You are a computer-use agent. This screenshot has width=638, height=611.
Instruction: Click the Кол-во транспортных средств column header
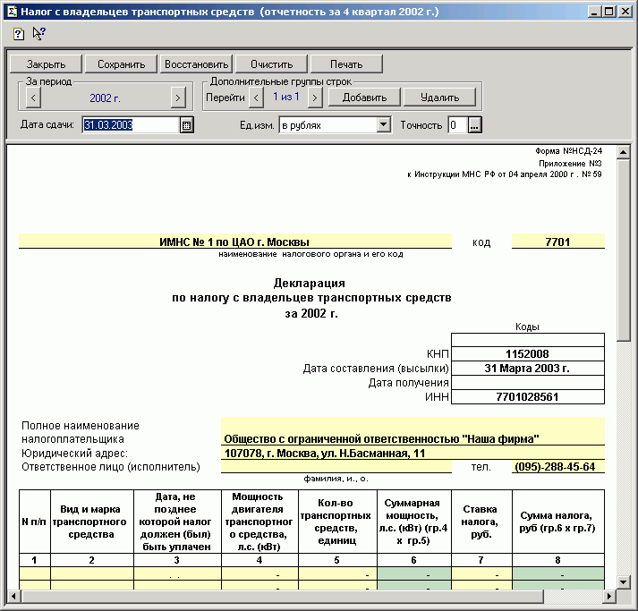pyautogui.click(x=337, y=522)
